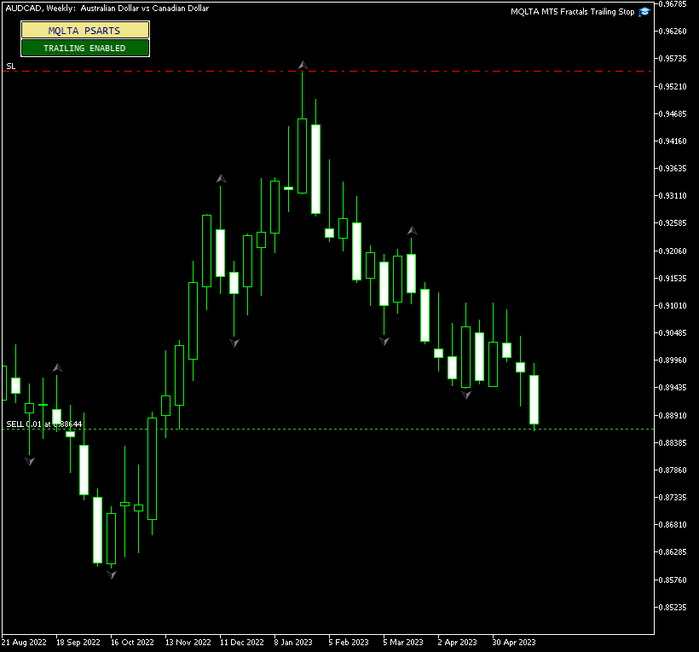699x652 pixels.
Task: Click the down fractal arrow below the lowest candle
Action: coord(110,576)
